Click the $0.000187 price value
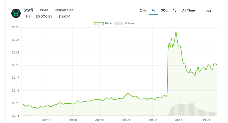This screenshot has width=228, height=123. 44,16
